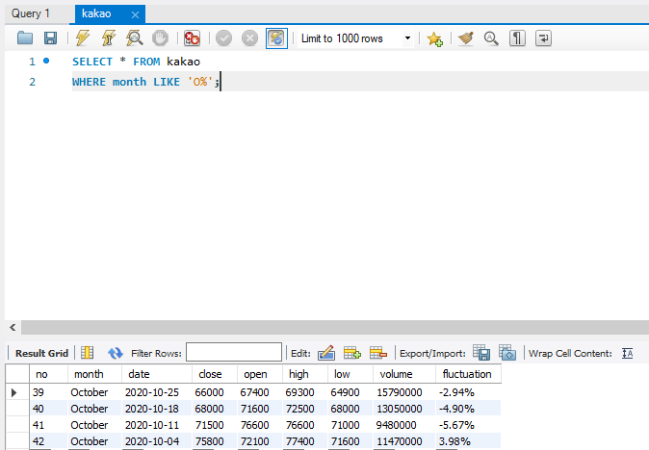Execute statement under cursor lightning icon
The height and width of the screenshot is (450, 649).
[x=109, y=38]
